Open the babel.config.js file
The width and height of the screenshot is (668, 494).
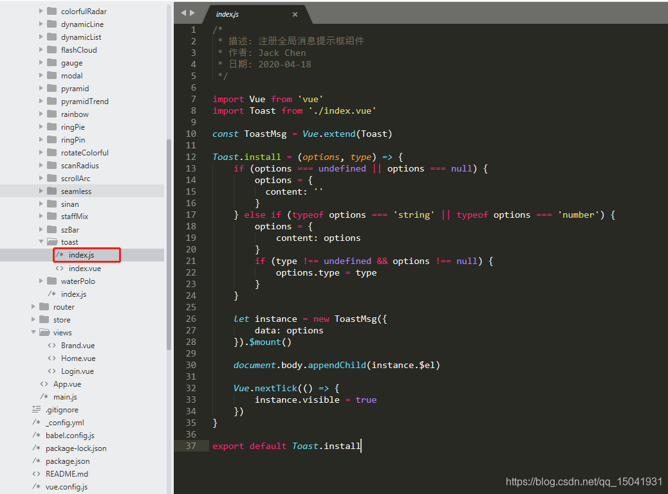[x=70, y=435]
